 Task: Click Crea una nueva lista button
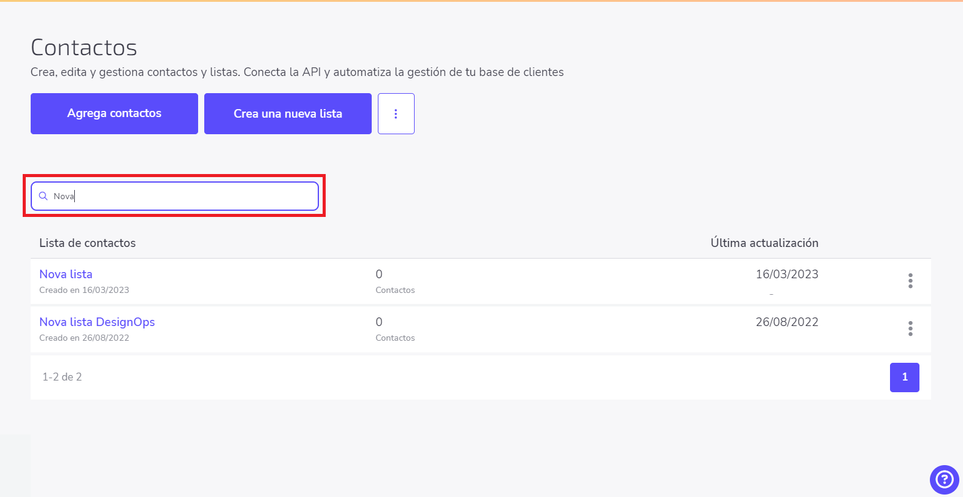(x=288, y=113)
